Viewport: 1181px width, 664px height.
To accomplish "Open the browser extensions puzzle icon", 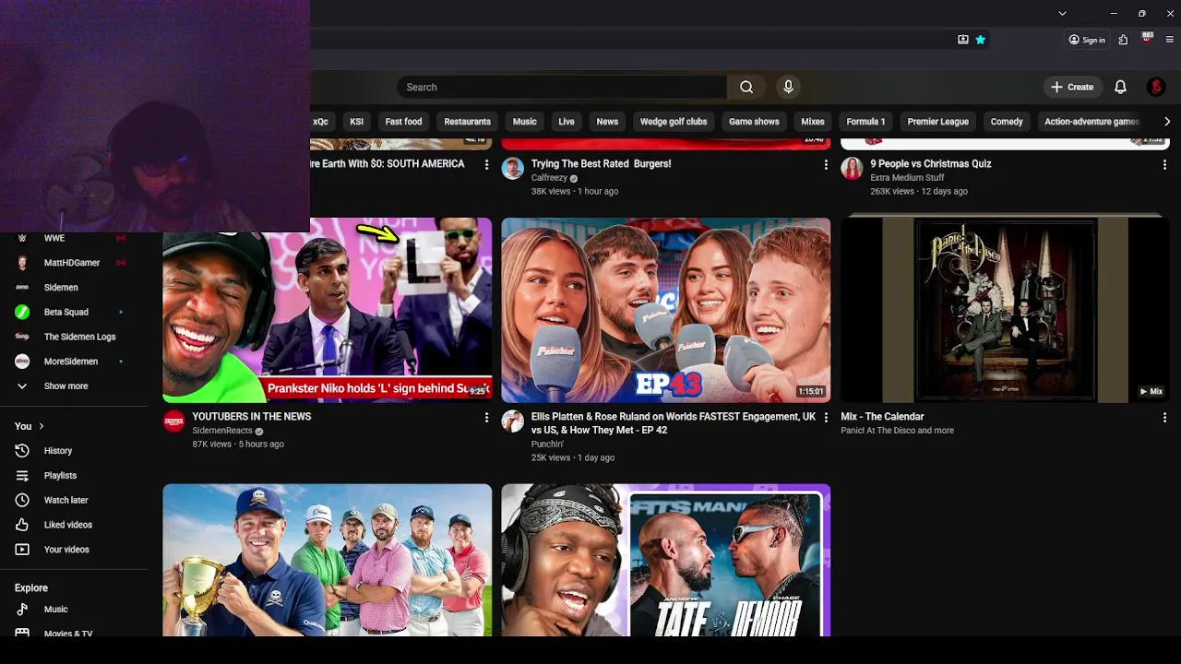I will (1123, 40).
